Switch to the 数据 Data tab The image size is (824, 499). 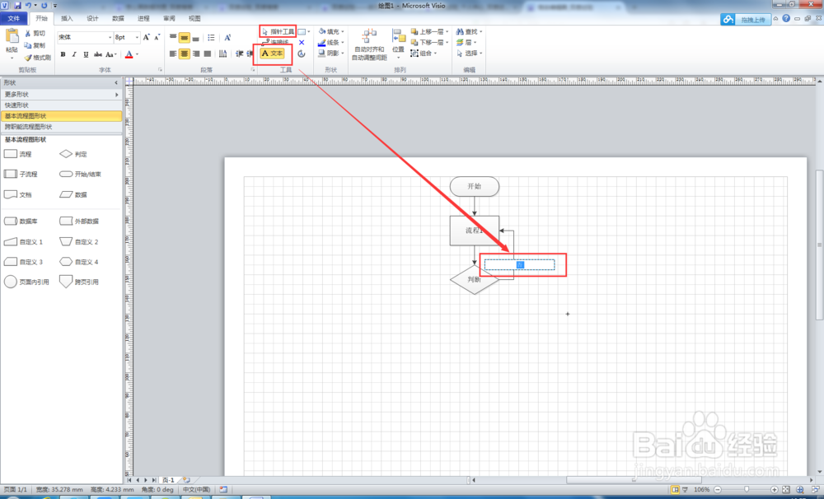click(118, 18)
